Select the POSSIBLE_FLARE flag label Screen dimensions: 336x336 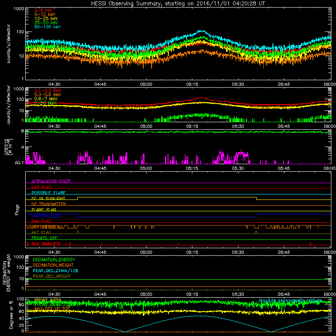(48, 193)
